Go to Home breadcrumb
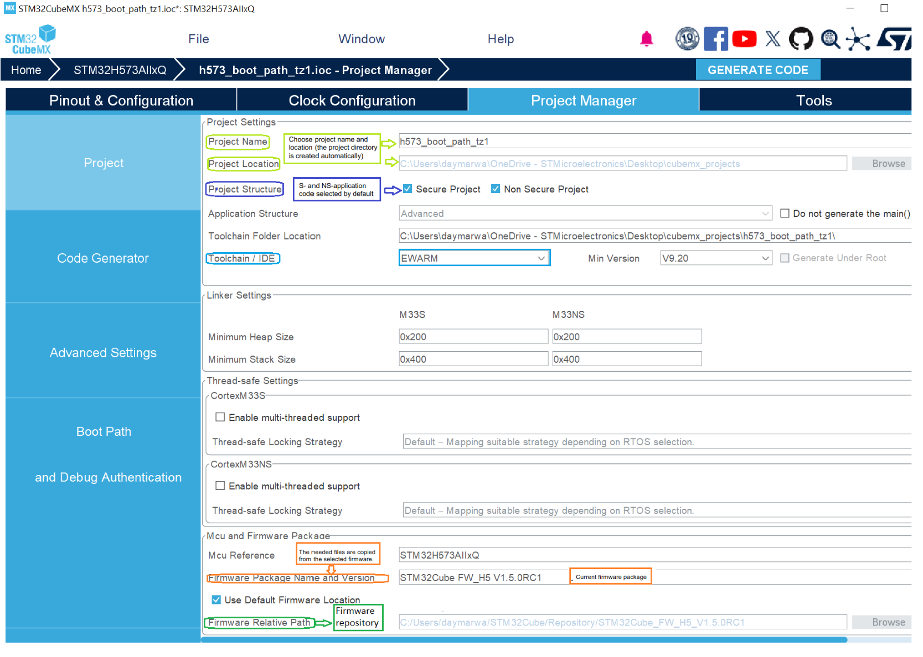The width and height of the screenshot is (923, 657). [x=26, y=70]
